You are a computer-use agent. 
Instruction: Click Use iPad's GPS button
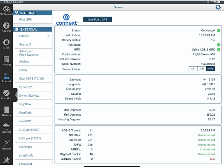97,20
